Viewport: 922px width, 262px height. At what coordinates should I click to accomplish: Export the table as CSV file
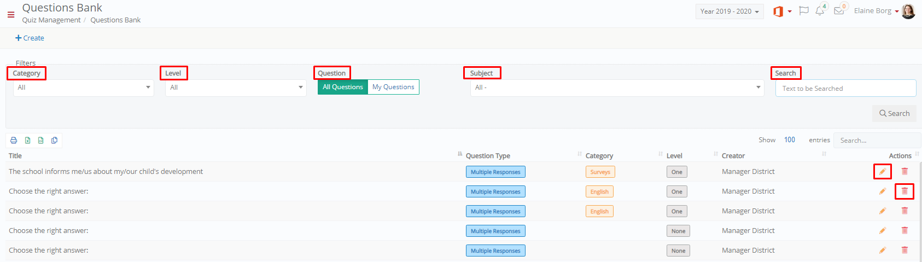tap(41, 141)
